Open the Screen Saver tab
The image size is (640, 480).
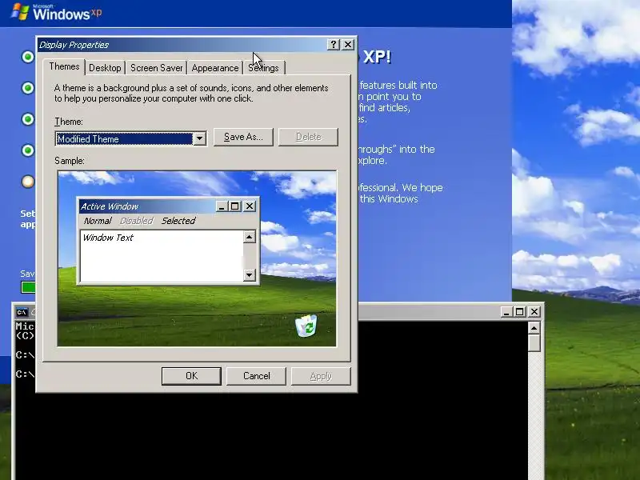tap(156, 68)
